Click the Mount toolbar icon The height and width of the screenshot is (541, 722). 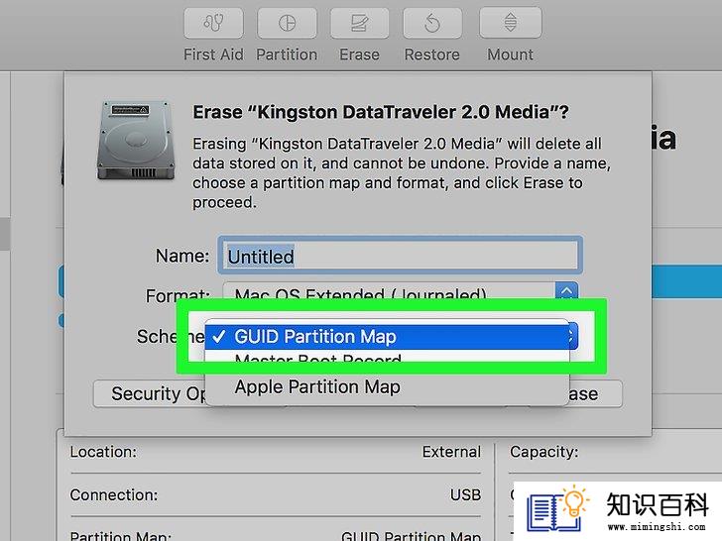point(510,23)
